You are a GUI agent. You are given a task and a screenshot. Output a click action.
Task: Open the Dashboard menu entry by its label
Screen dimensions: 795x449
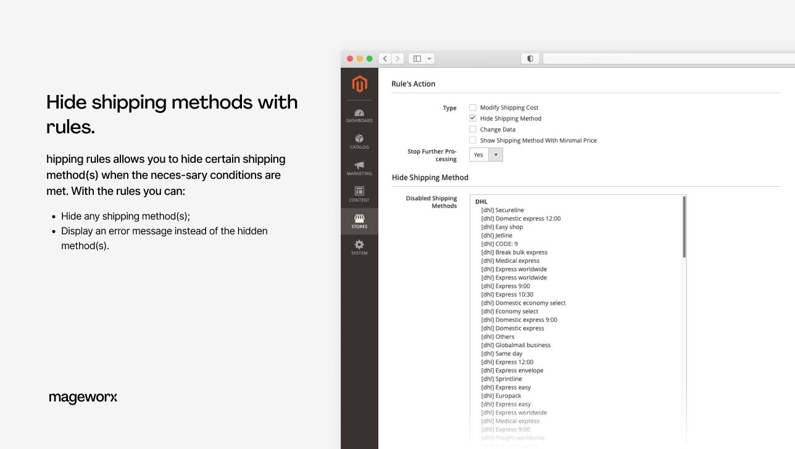click(x=359, y=120)
